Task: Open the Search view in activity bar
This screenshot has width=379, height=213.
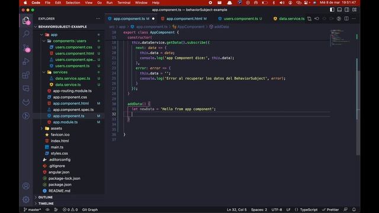Action: [x=26, y=34]
